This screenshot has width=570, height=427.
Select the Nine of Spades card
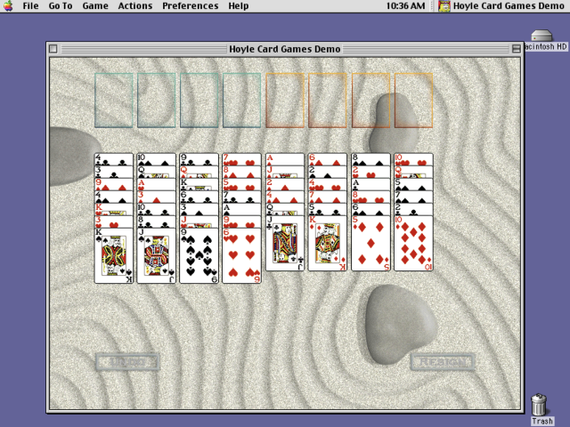tap(199, 255)
